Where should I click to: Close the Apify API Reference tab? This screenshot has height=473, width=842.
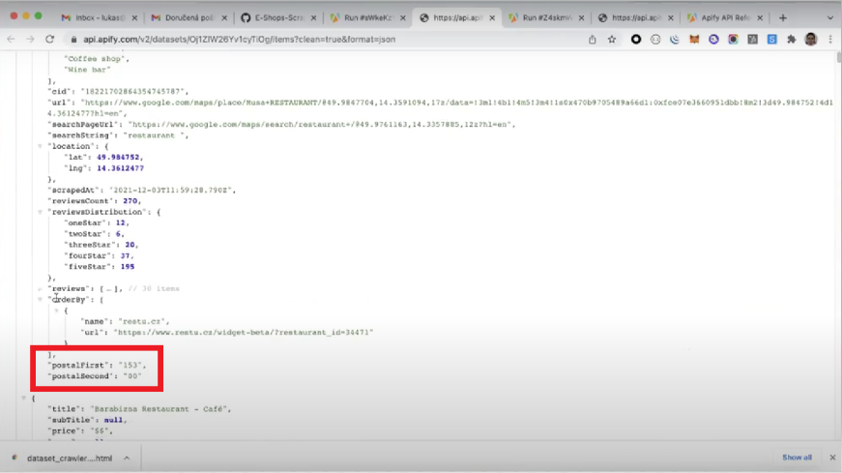[x=760, y=17]
